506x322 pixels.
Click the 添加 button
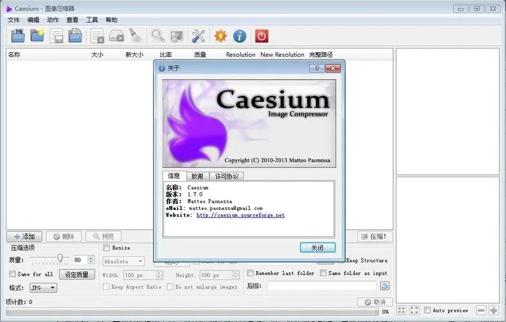pyautogui.click(x=24, y=236)
